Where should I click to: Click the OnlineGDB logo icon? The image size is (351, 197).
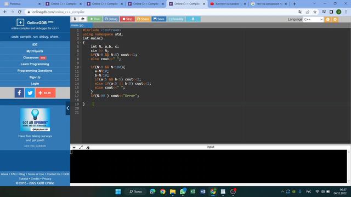click(x=20, y=22)
